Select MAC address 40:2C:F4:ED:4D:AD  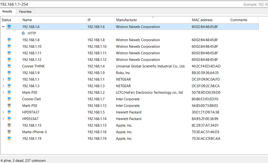[206, 66]
